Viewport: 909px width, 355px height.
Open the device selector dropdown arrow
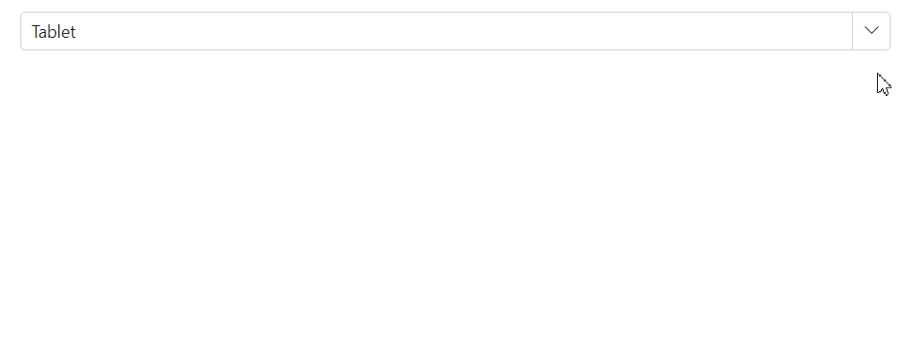pyautogui.click(x=871, y=31)
